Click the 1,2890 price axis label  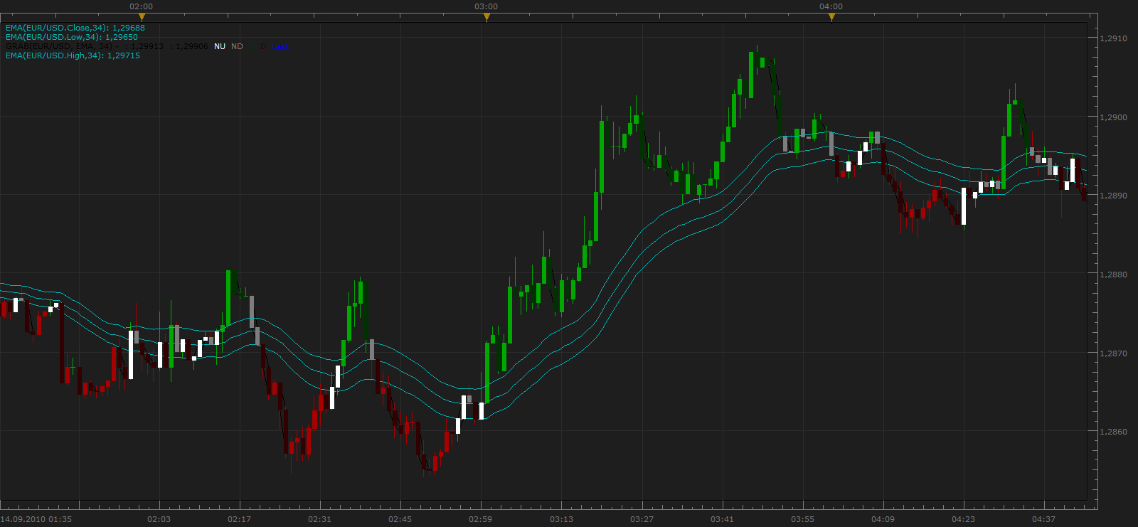[1114, 196]
